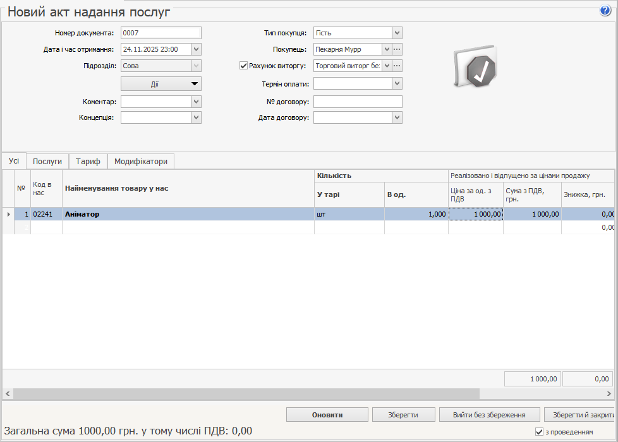Switch to the Модифікатори tab
The height and width of the screenshot is (442, 618).
(141, 162)
